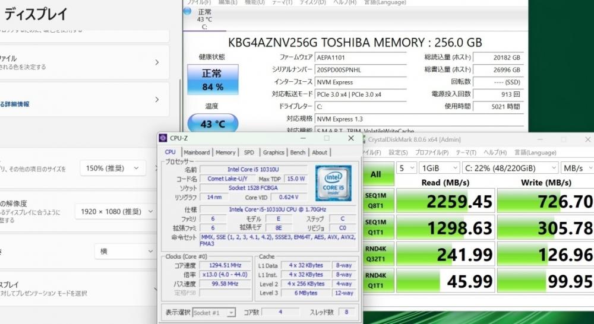594x324 pixels.
Task: Click the firmware field AEPA1101
Action: [361, 58]
